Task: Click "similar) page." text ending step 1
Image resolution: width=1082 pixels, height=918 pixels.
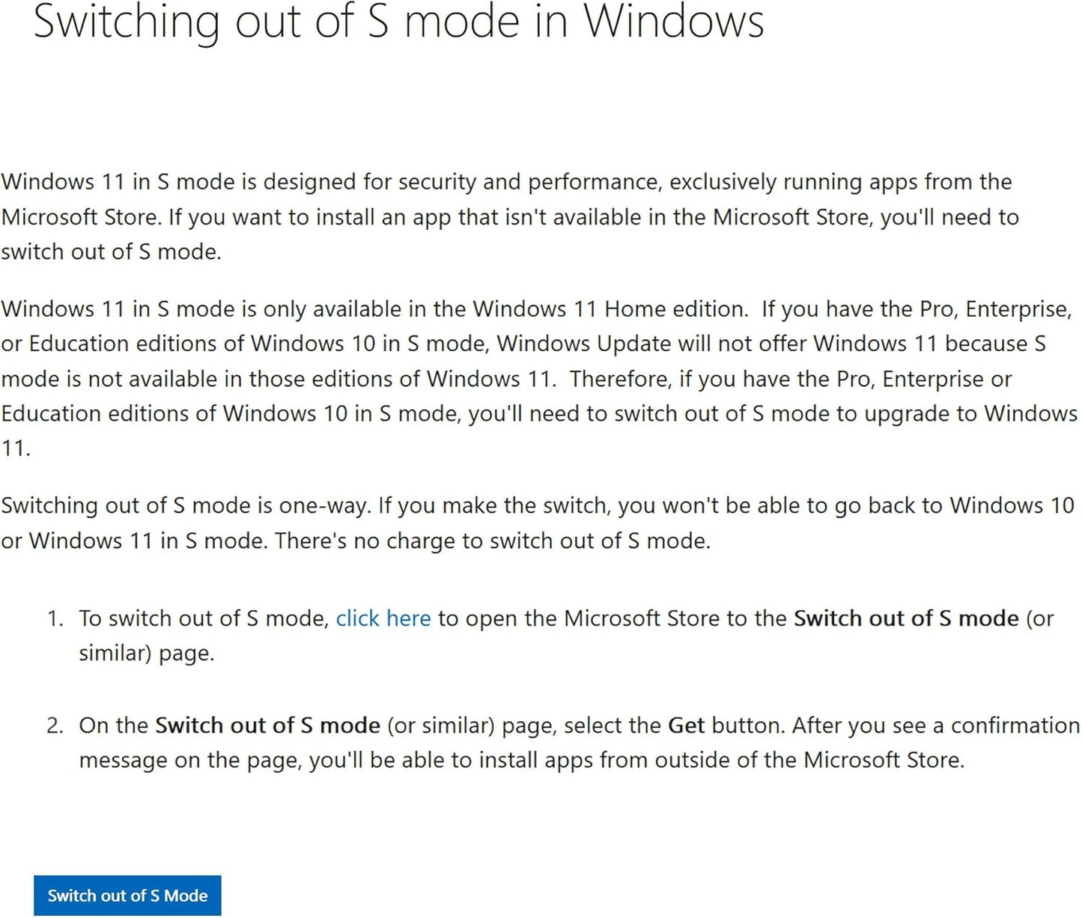Action: click(x=147, y=653)
